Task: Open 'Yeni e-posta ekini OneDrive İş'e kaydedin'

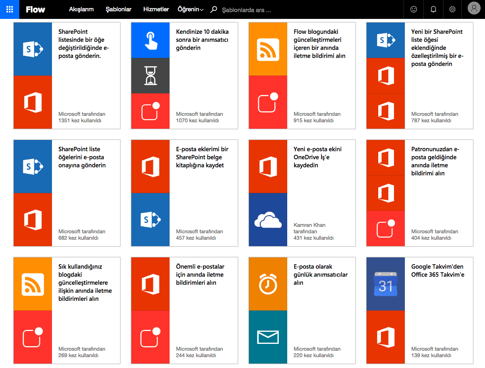Action: (x=318, y=157)
